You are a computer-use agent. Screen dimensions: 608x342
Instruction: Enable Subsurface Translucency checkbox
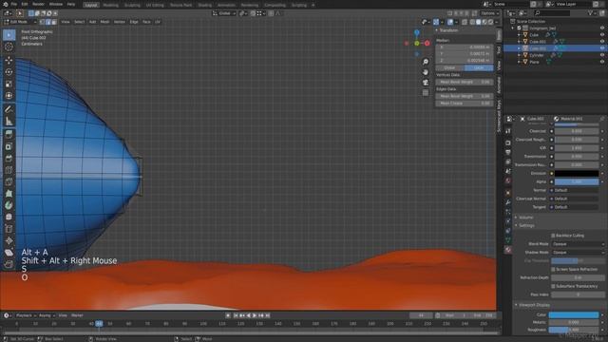(x=553, y=286)
